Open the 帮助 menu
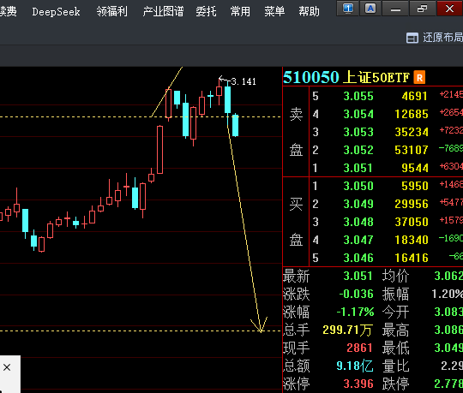The height and width of the screenshot is (393, 463). pos(309,12)
